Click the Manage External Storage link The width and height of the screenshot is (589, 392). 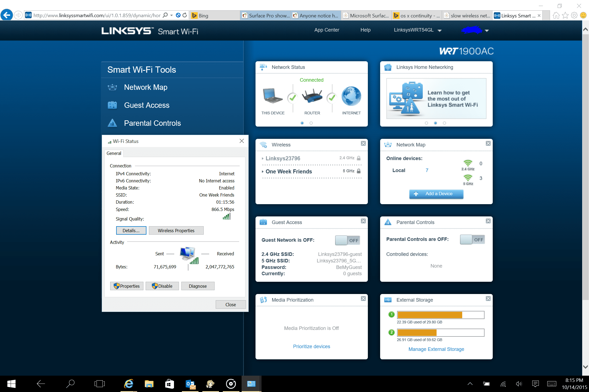(x=436, y=349)
